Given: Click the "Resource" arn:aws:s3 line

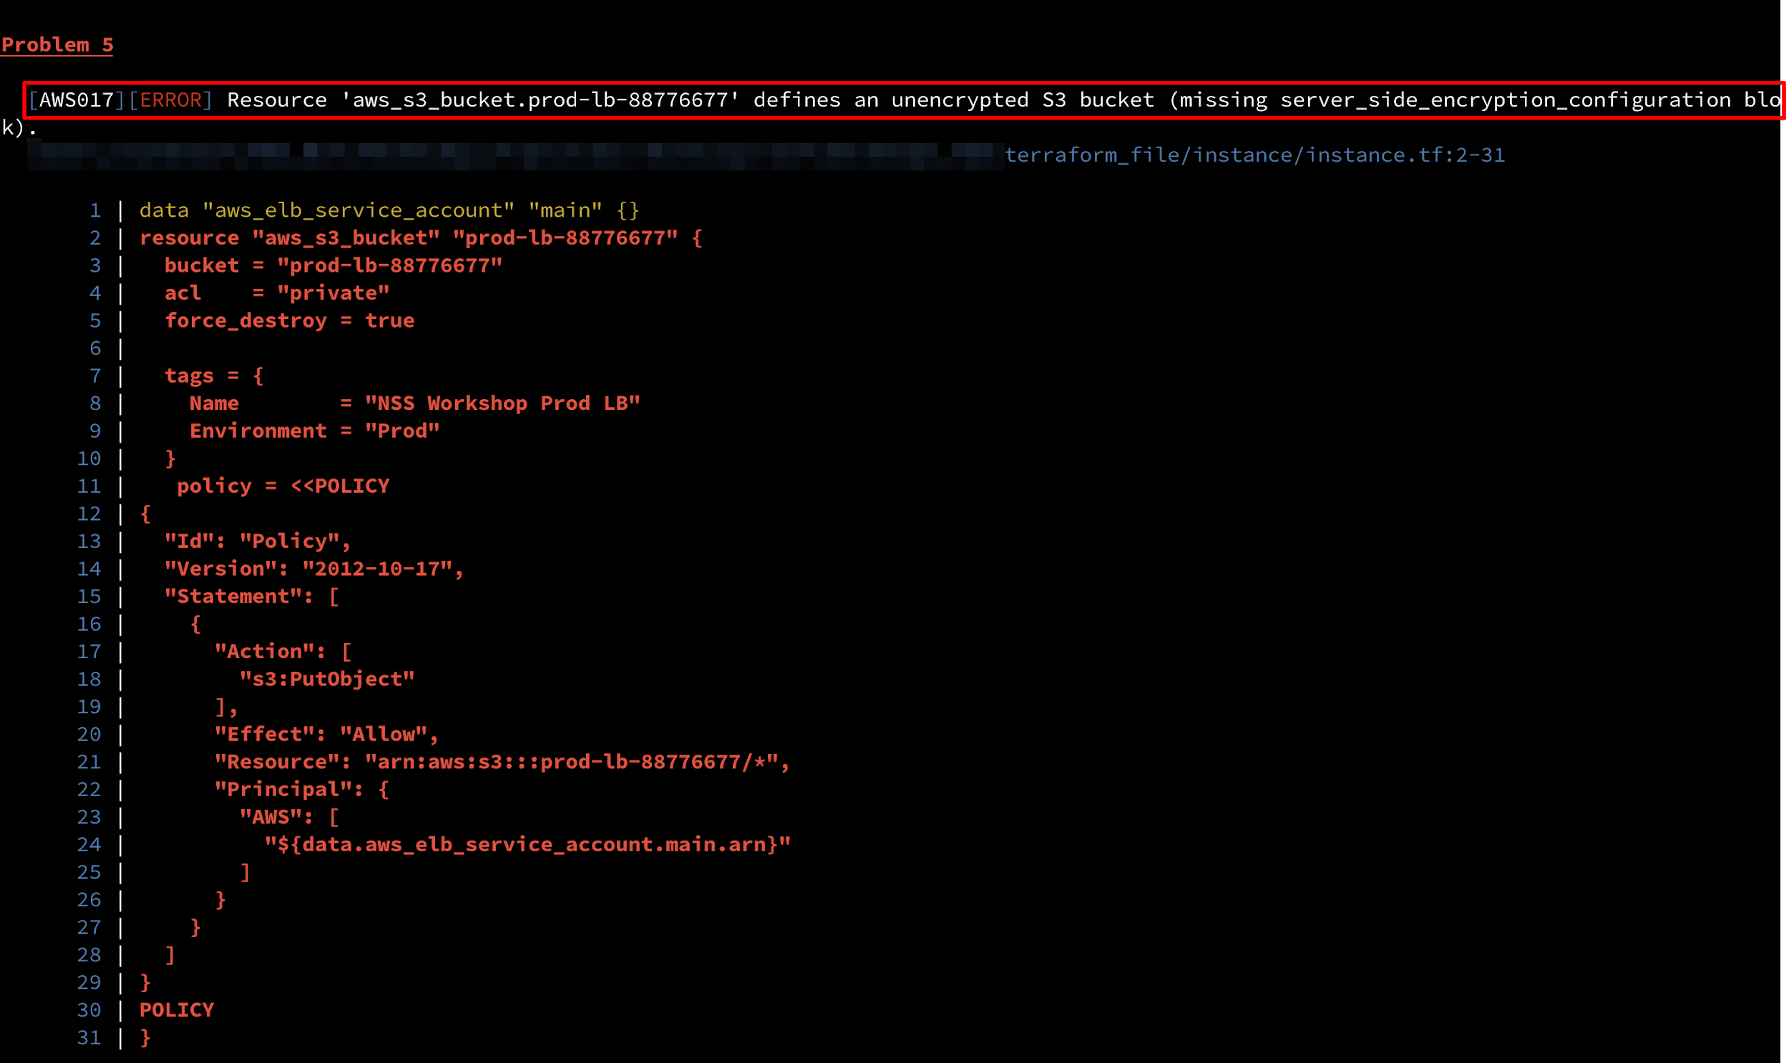Looking at the screenshot, I should tap(502, 761).
